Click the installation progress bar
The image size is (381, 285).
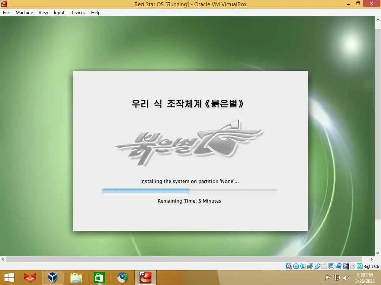click(189, 191)
